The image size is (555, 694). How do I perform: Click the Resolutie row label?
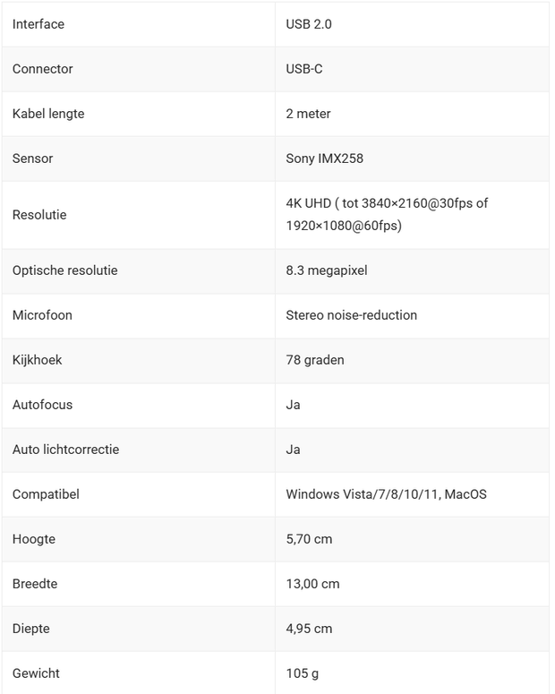[x=39, y=215]
